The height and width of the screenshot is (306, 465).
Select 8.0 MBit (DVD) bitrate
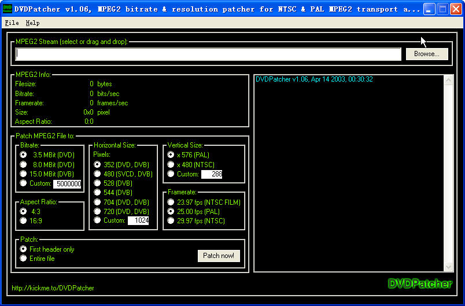23,164
